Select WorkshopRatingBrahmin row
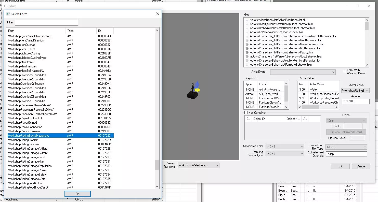The height and width of the screenshot is (202, 378). tap(61, 140)
